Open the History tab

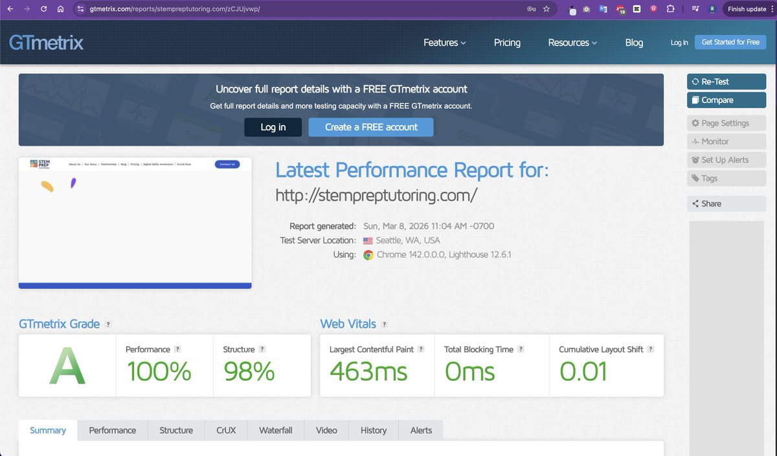click(374, 431)
